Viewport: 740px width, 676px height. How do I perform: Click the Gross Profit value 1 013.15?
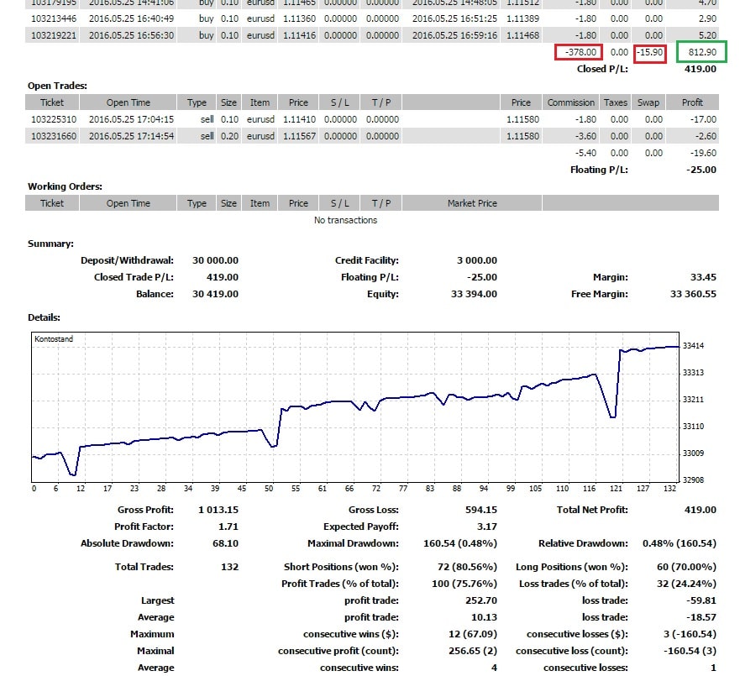[x=218, y=510]
